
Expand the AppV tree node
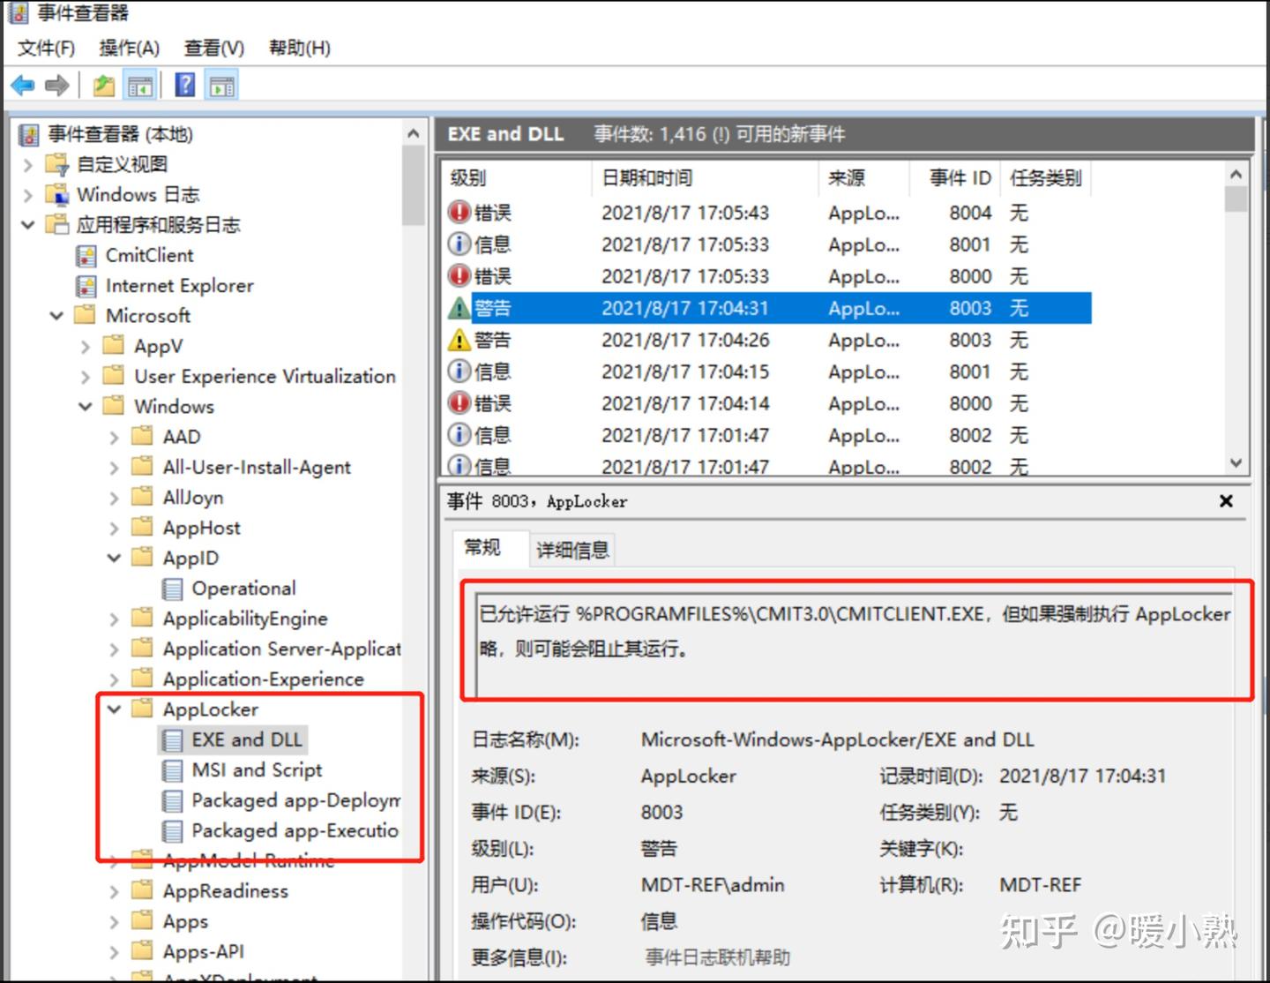click(85, 345)
